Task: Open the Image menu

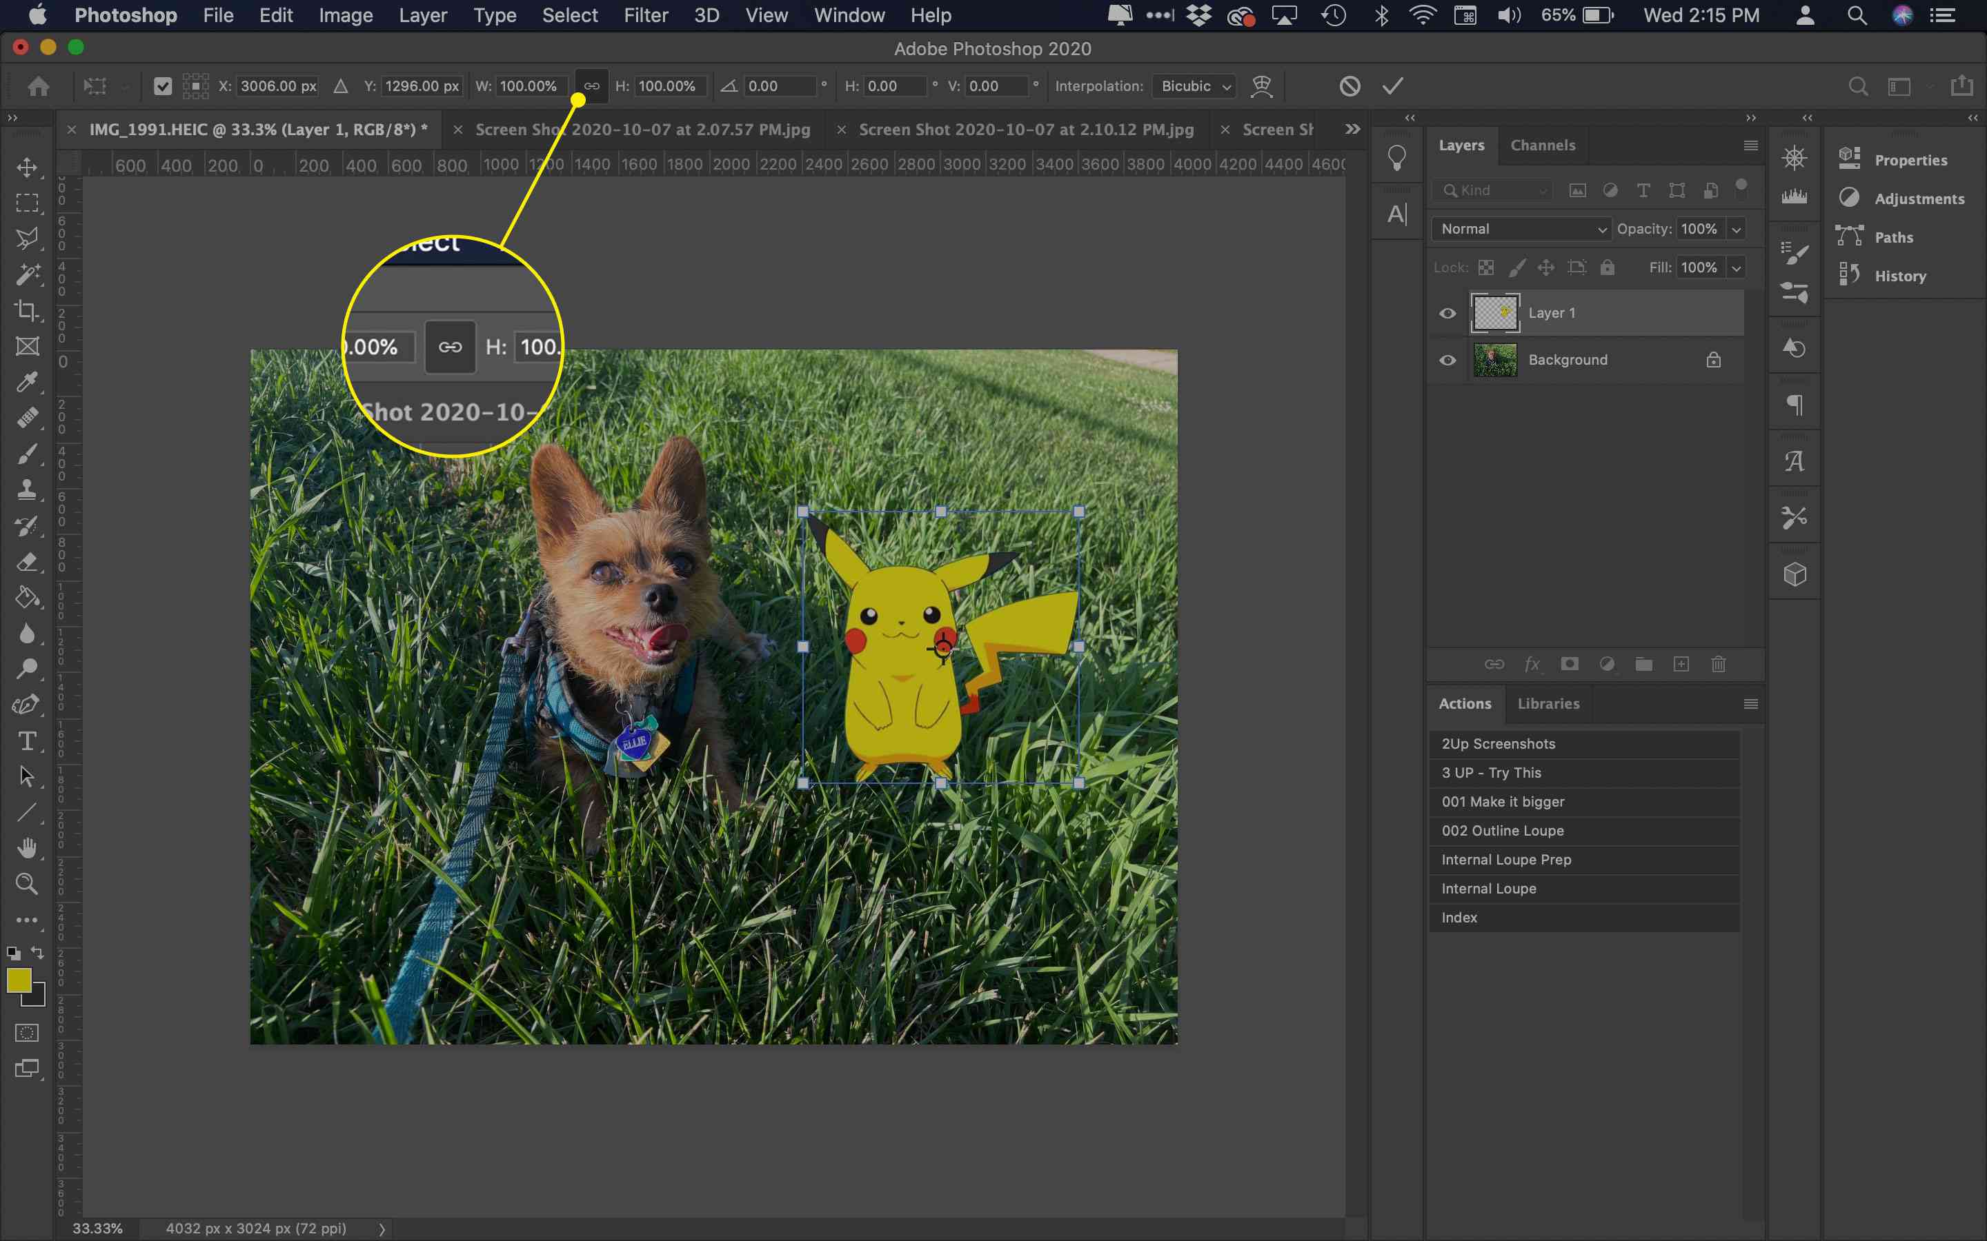Action: click(x=346, y=16)
